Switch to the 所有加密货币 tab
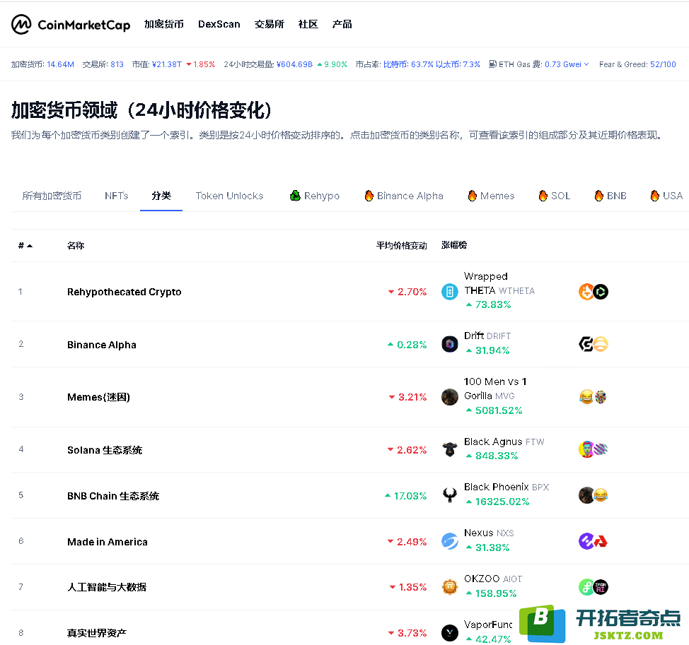This screenshot has width=689, height=645. tap(52, 196)
